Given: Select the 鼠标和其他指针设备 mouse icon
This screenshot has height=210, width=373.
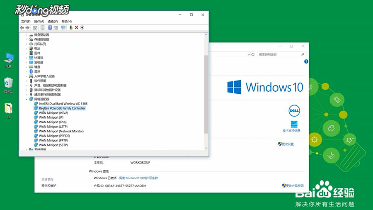Looking at the screenshot, I should pyautogui.click(x=31, y=90).
